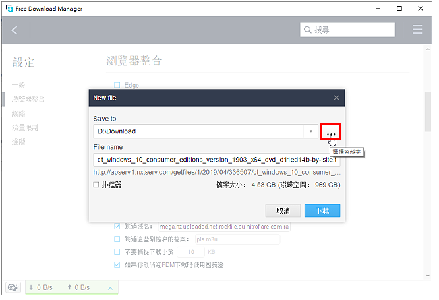Open the hamburger menu icon
The image size is (439, 300).
click(417, 30)
